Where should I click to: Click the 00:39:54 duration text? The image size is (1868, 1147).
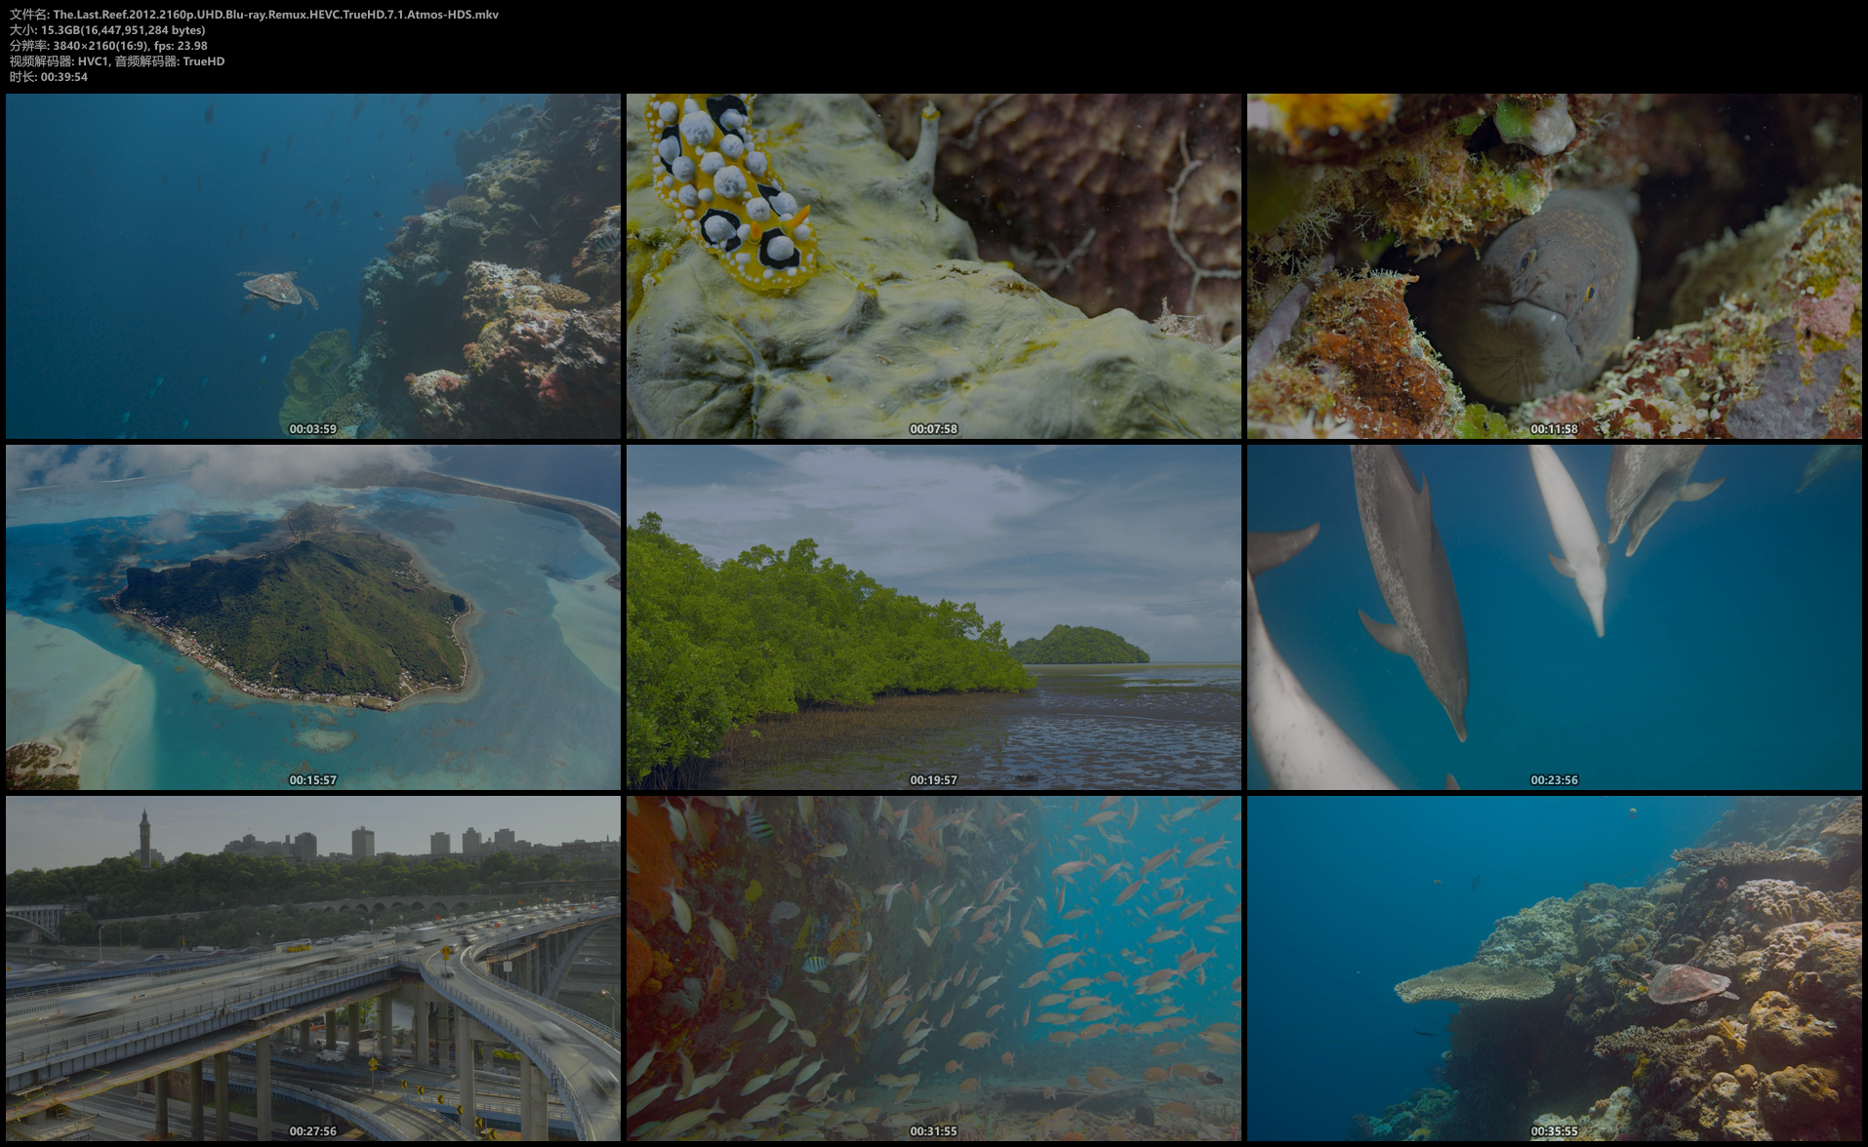63,77
